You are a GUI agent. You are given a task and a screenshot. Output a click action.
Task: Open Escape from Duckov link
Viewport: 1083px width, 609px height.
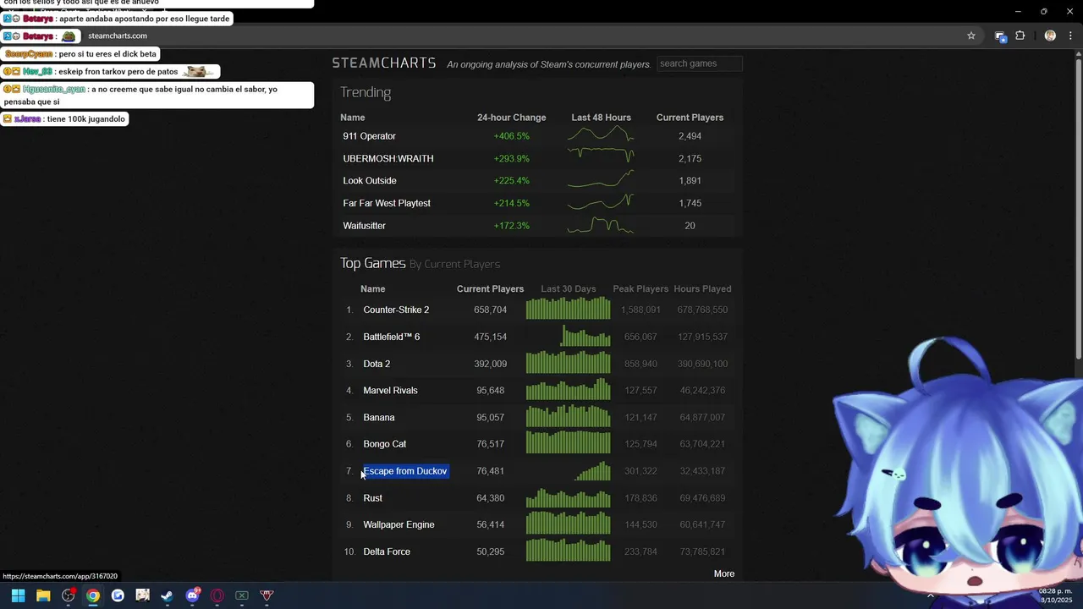pyautogui.click(x=405, y=471)
